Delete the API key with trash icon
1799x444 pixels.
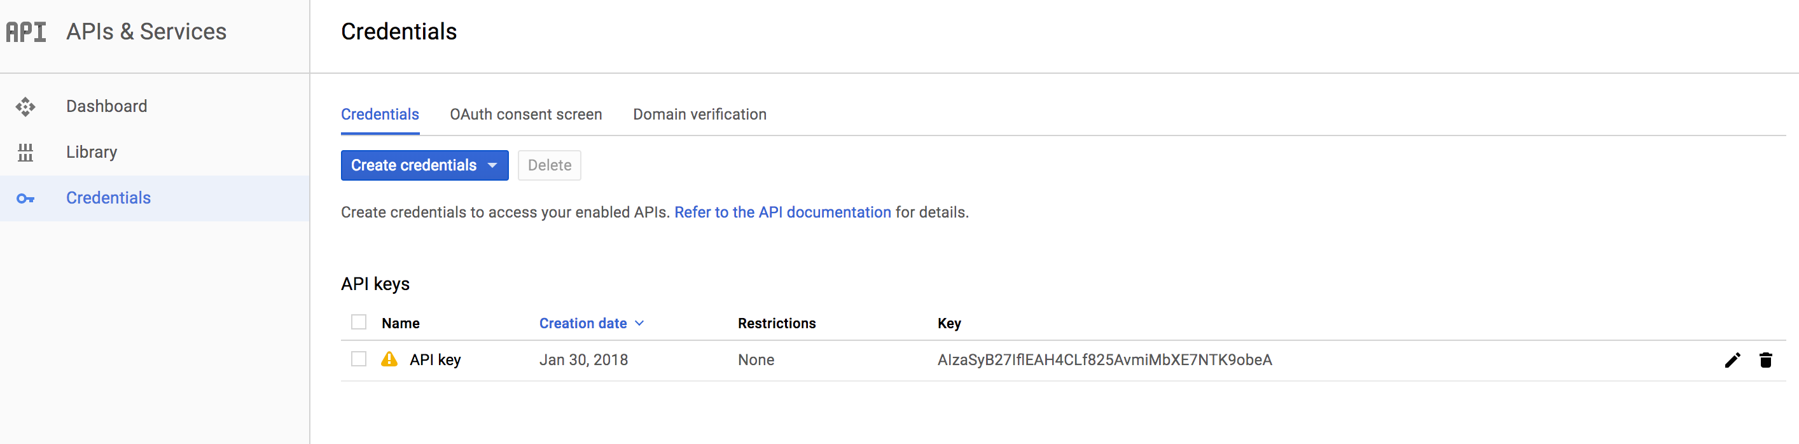(x=1765, y=360)
